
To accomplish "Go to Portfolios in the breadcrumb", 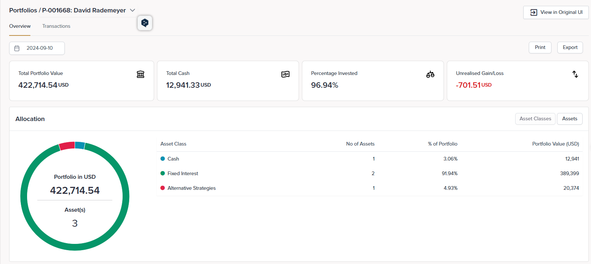I will pos(23,10).
